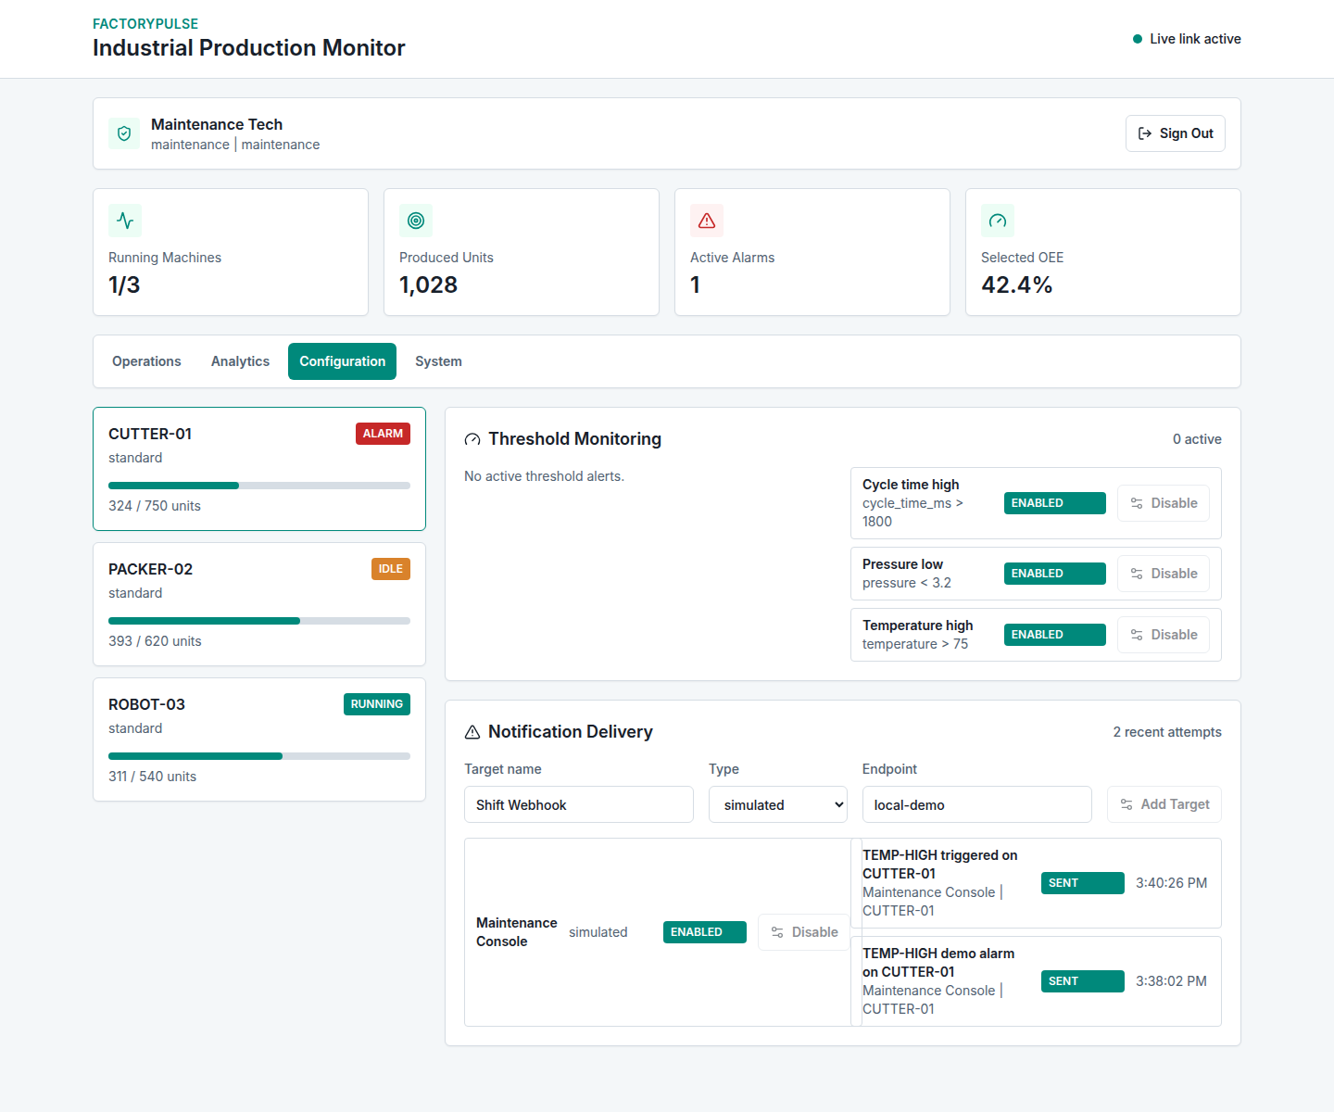
Task: Click SENT badge for 3:40:26 PM attempt
Action: coord(1083,883)
